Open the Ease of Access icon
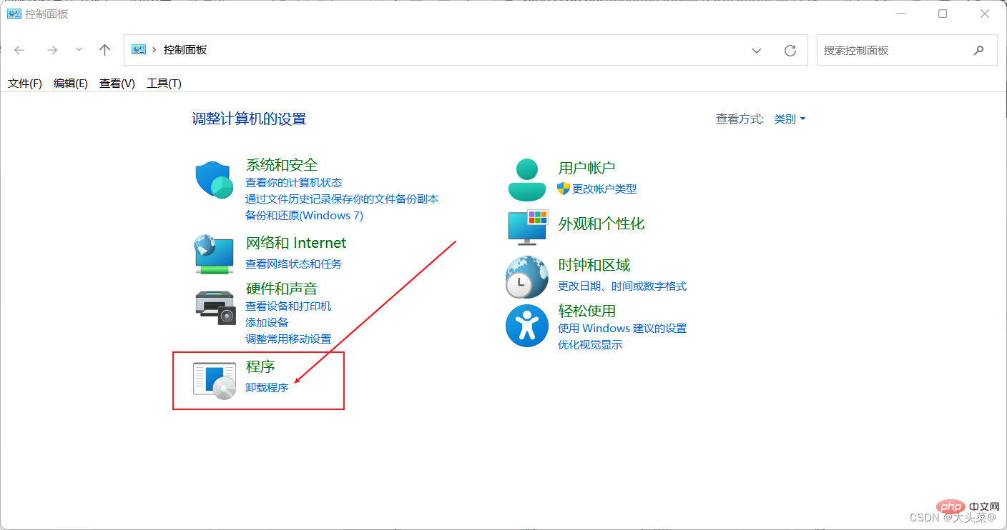 (x=527, y=326)
